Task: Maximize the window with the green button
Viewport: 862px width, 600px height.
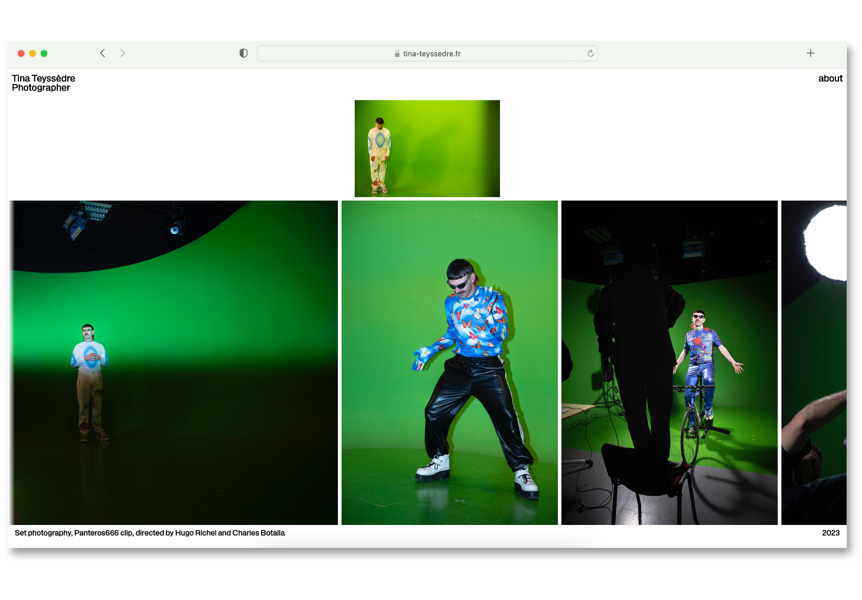Action: (44, 53)
